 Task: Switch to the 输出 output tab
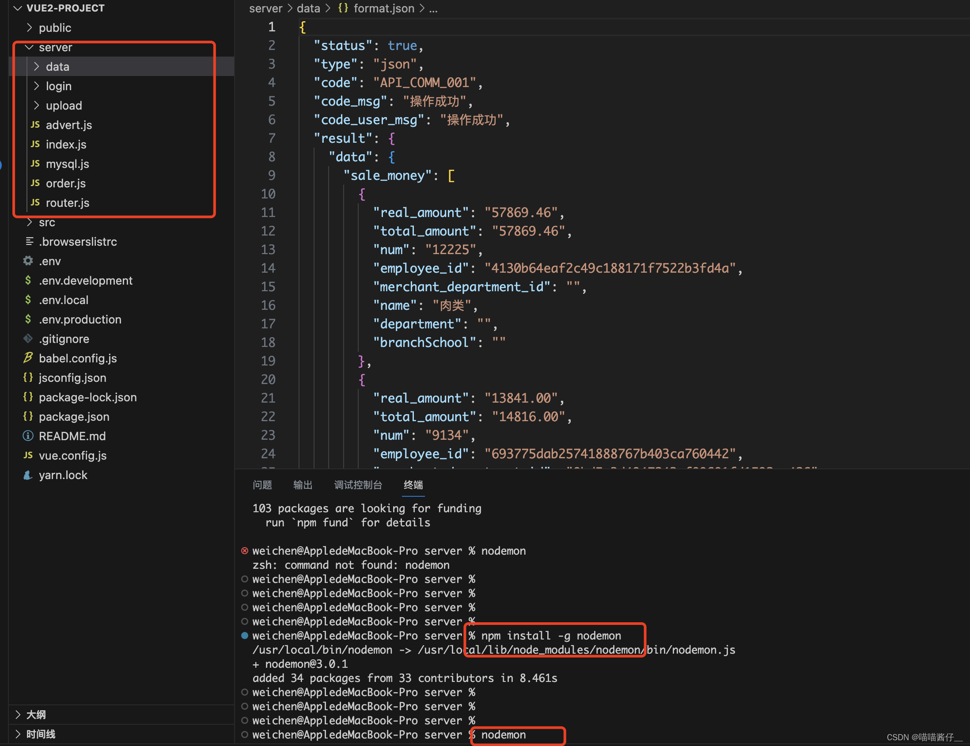tap(303, 484)
